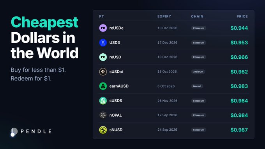The height and width of the screenshot is (149, 265).
Task: Click the Ethereum chain tag for USD3
Action: (199, 43)
